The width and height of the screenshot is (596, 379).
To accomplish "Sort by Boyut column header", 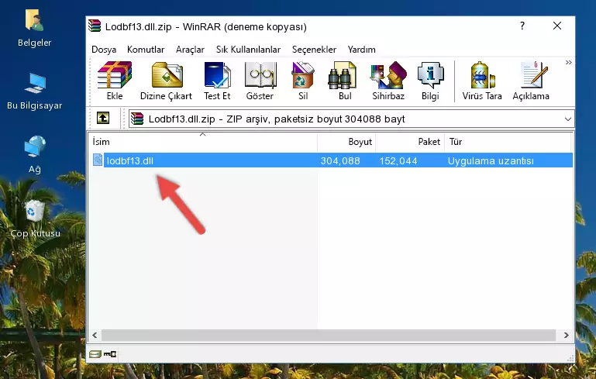I will click(x=346, y=142).
